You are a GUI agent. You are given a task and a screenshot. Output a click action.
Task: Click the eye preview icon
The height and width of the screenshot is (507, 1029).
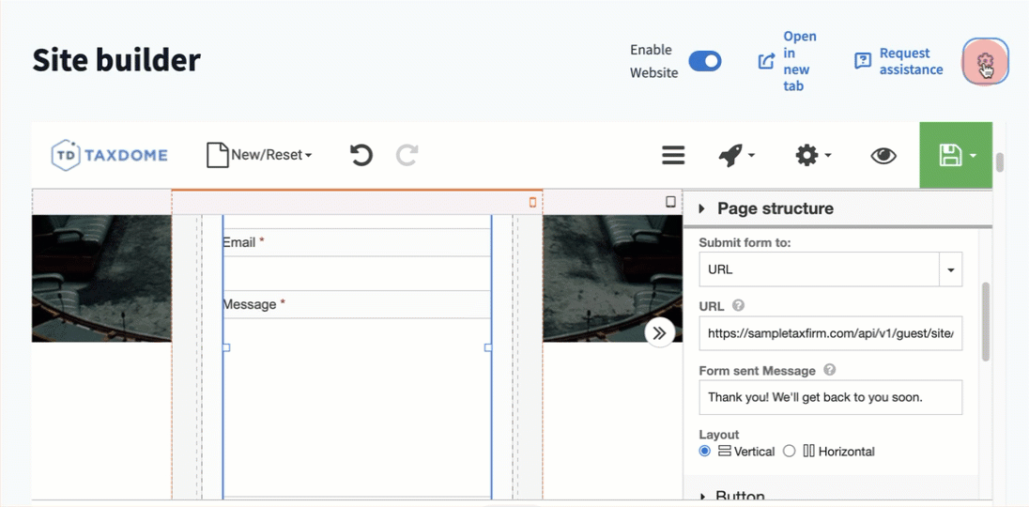[883, 155]
